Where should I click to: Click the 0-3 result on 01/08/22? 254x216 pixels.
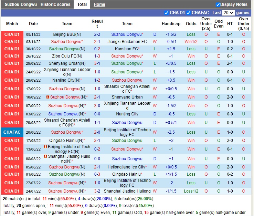pos(97,174)
